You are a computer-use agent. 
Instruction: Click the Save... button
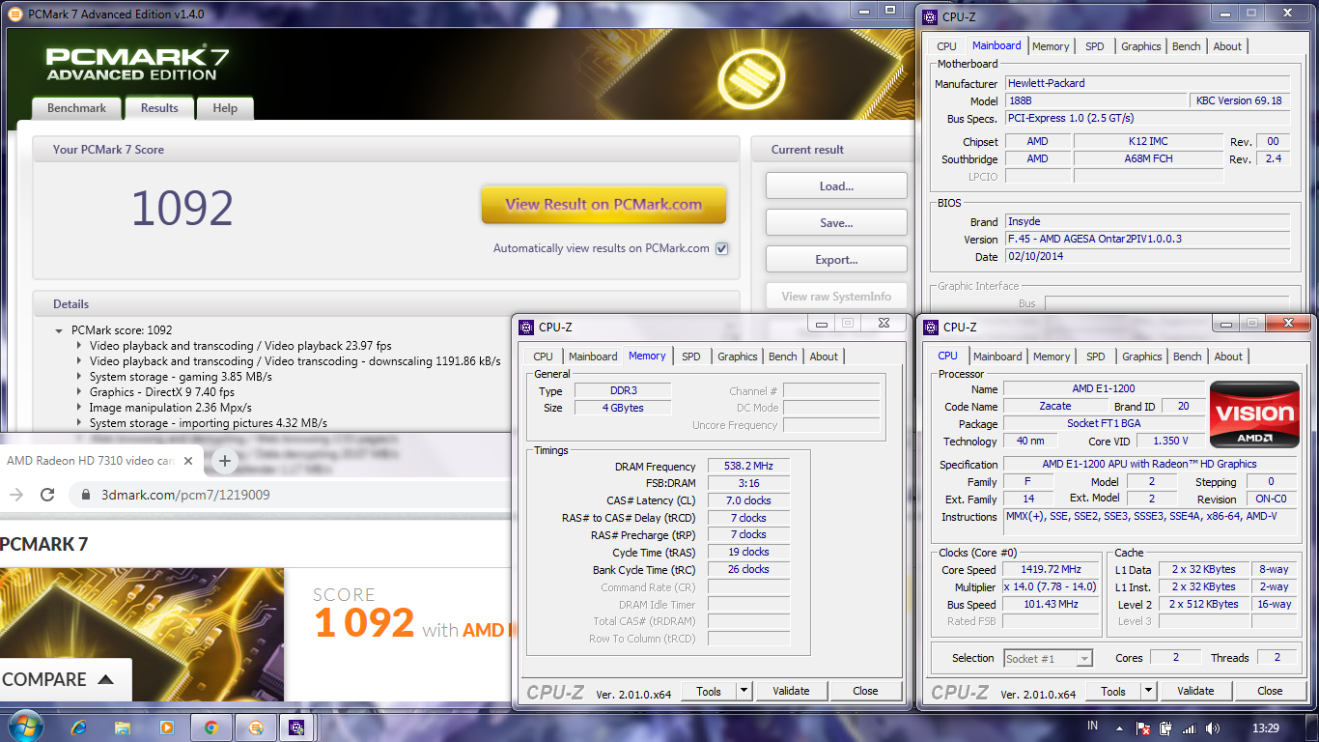[x=836, y=223]
